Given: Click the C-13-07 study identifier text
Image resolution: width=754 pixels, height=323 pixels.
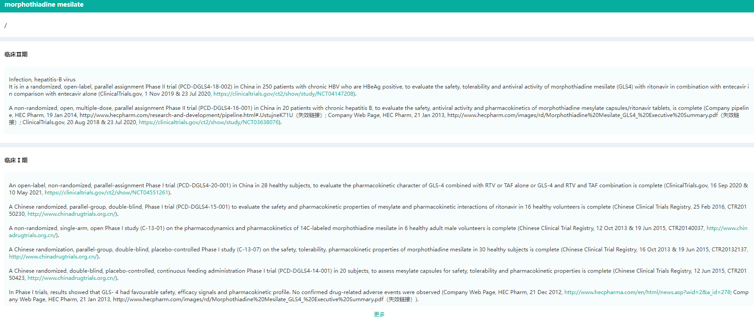Looking at the screenshot, I should tap(249, 250).
